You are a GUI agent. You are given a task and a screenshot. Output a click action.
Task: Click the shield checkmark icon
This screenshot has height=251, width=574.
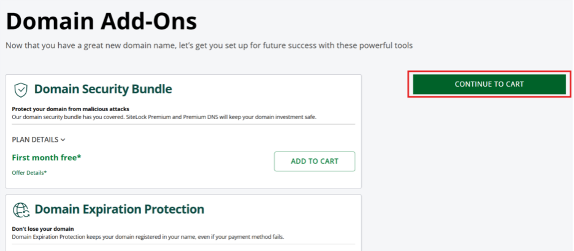click(x=21, y=90)
